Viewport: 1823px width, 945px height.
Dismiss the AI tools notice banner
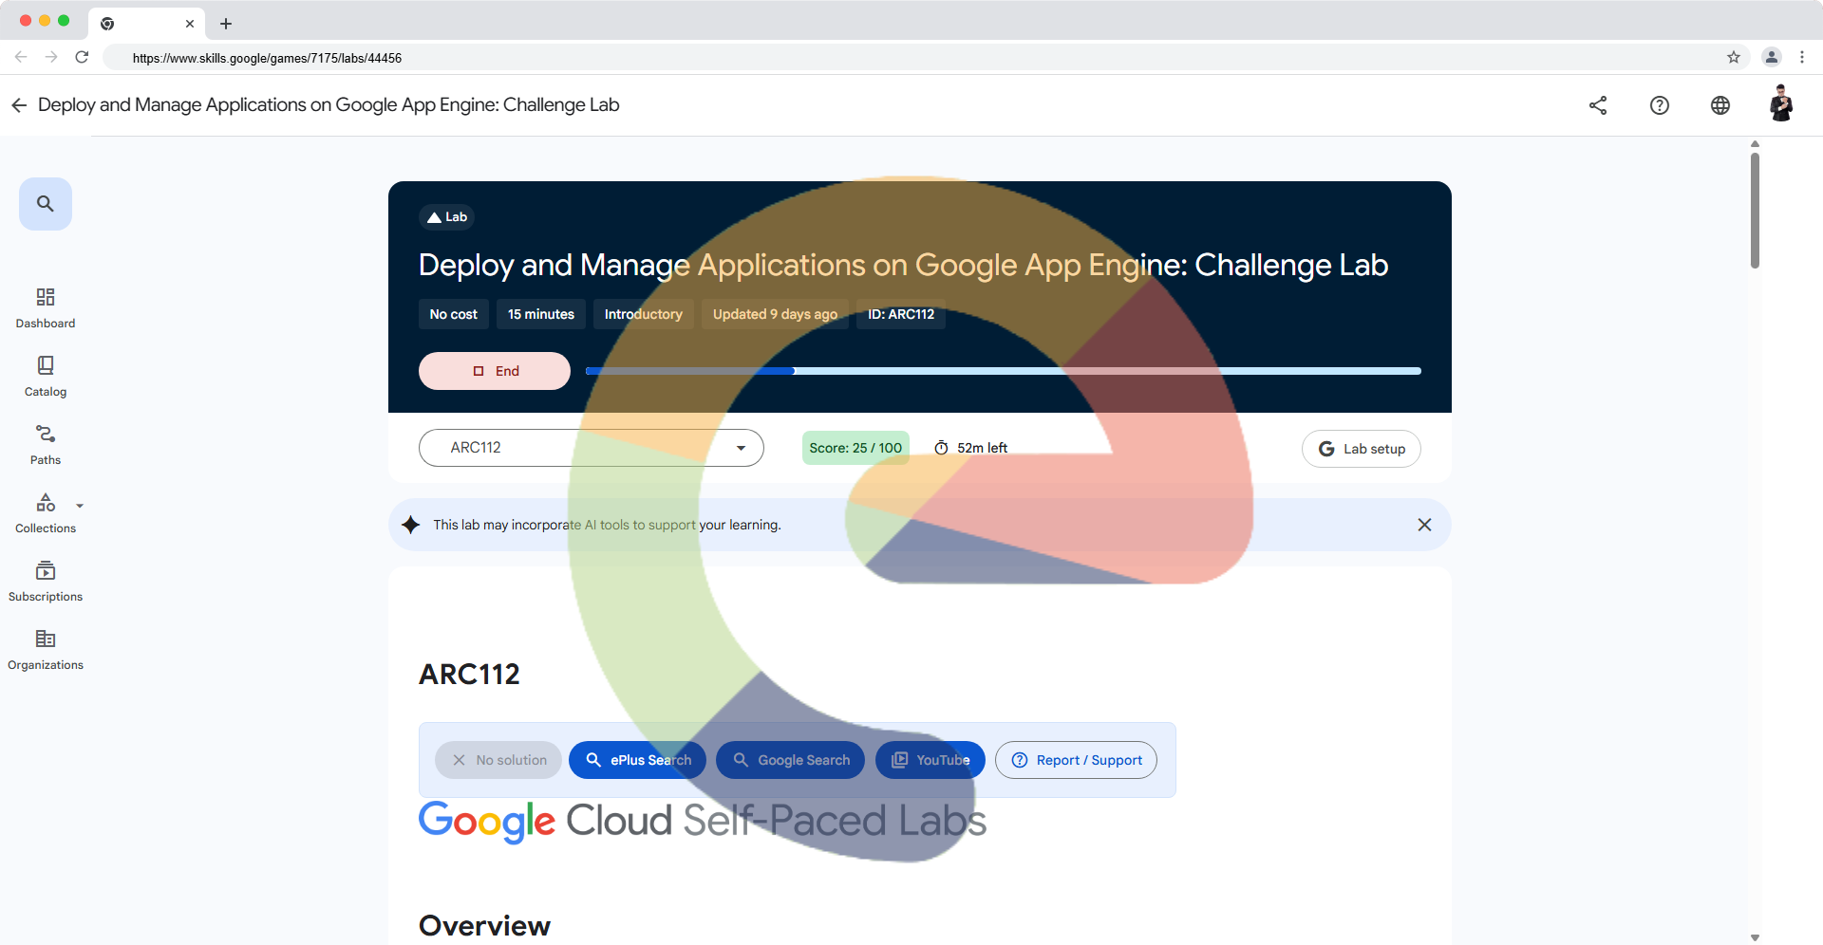1424,525
